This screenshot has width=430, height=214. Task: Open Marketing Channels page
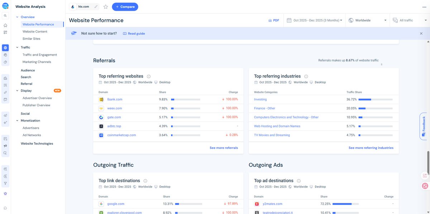(x=37, y=62)
